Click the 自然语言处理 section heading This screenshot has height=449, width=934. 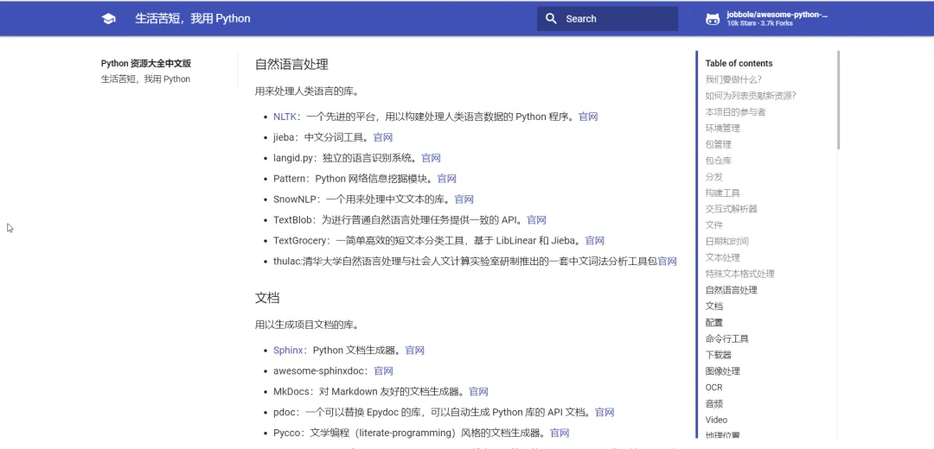pyautogui.click(x=291, y=64)
